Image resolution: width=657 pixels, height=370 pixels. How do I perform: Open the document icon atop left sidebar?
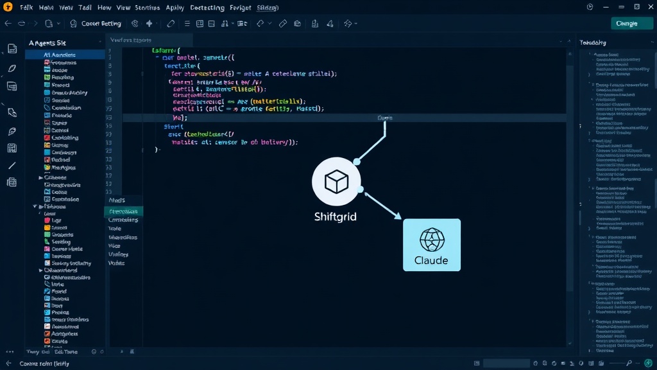pos(12,49)
